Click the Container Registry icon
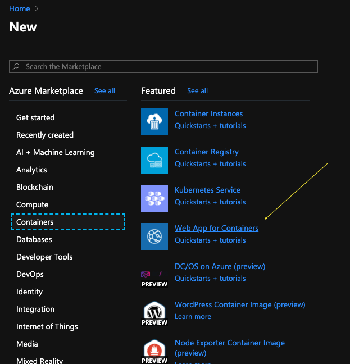Viewport: 350px width, 364px height. 154,160
